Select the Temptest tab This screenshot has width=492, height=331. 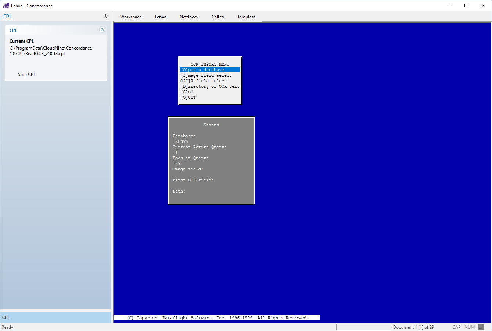point(246,17)
